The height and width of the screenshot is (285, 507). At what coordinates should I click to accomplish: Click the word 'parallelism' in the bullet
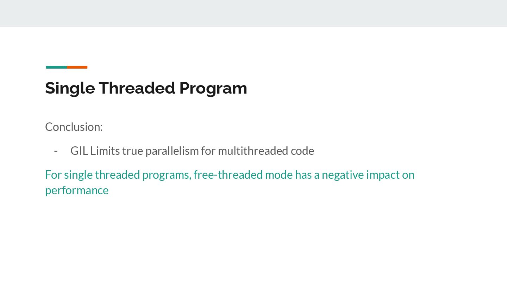coord(172,151)
